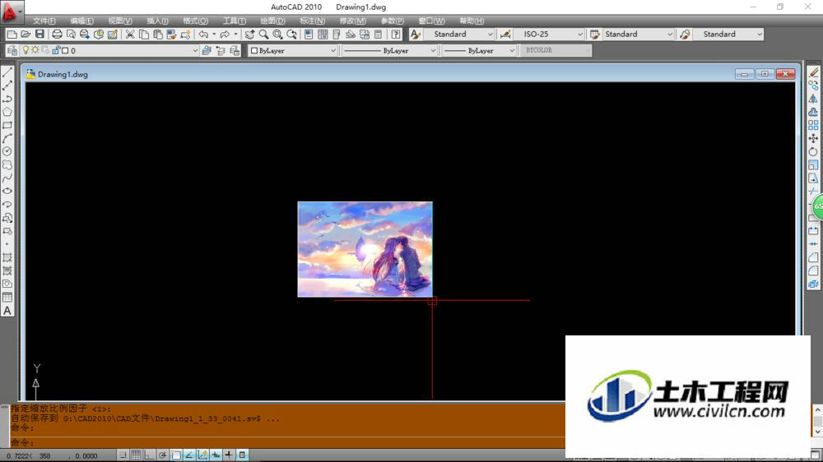Select the Circle tool in the draw toolbar
The width and height of the screenshot is (823, 462).
[x=7, y=151]
